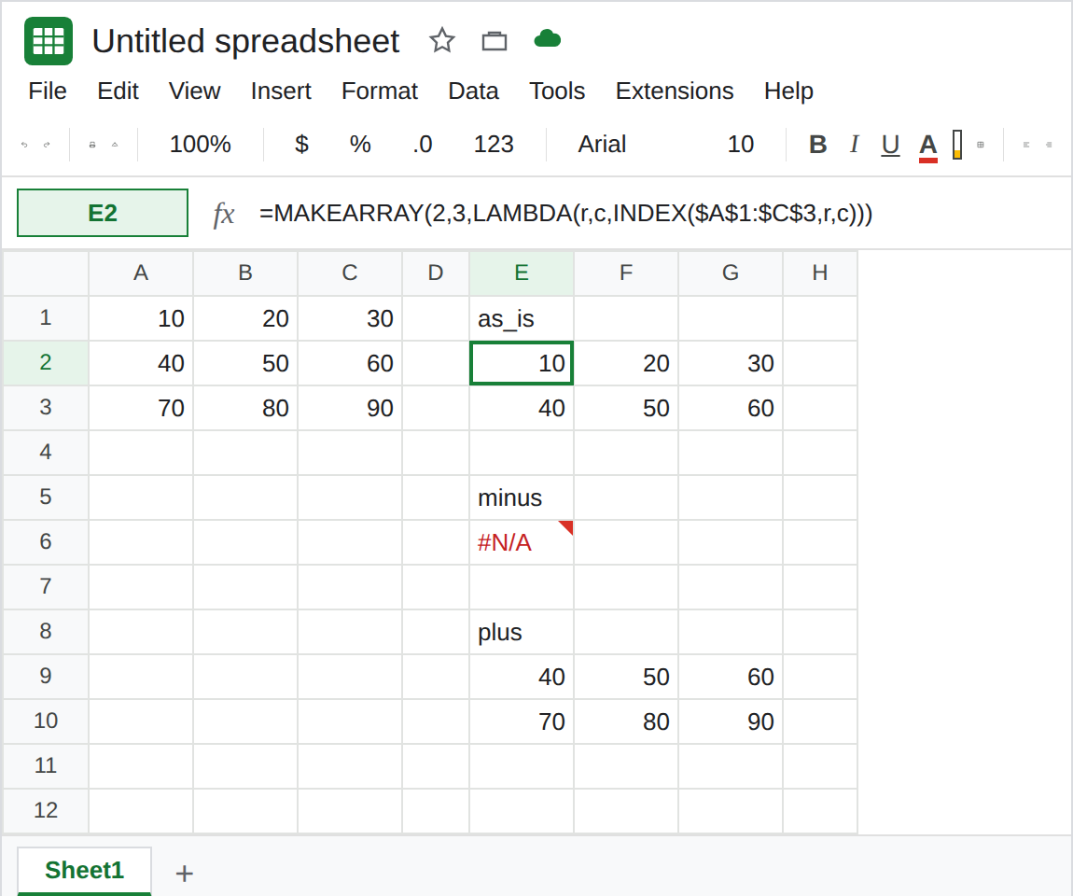Image resolution: width=1073 pixels, height=896 pixels.
Task: Select column A header
Action: (141, 273)
